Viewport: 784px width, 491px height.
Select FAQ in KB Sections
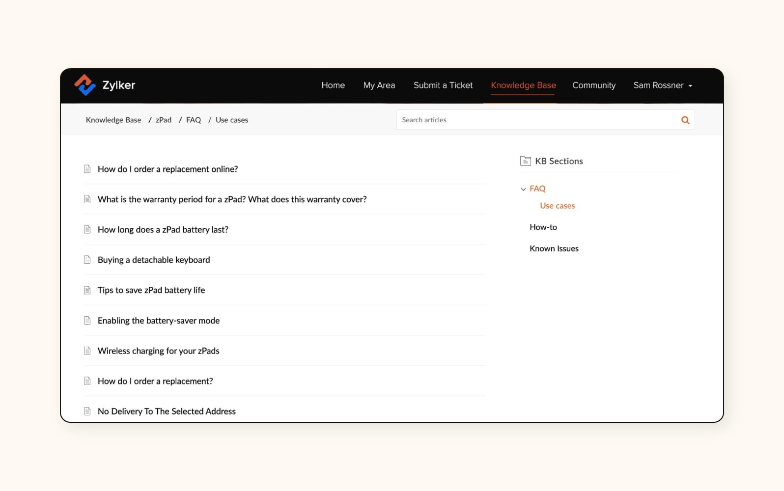(537, 189)
